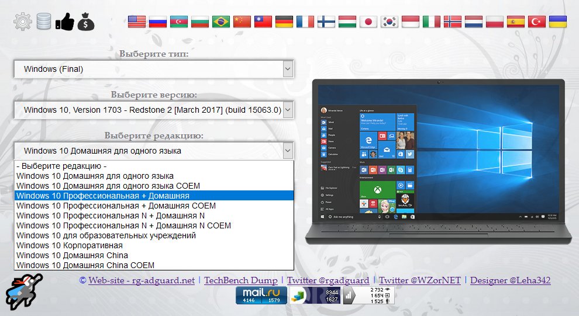Image resolution: width=579 pixels, height=316 pixels.
Task: Select the '- Выберите редакцию -' placeholder option
Action: pos(154,166)
